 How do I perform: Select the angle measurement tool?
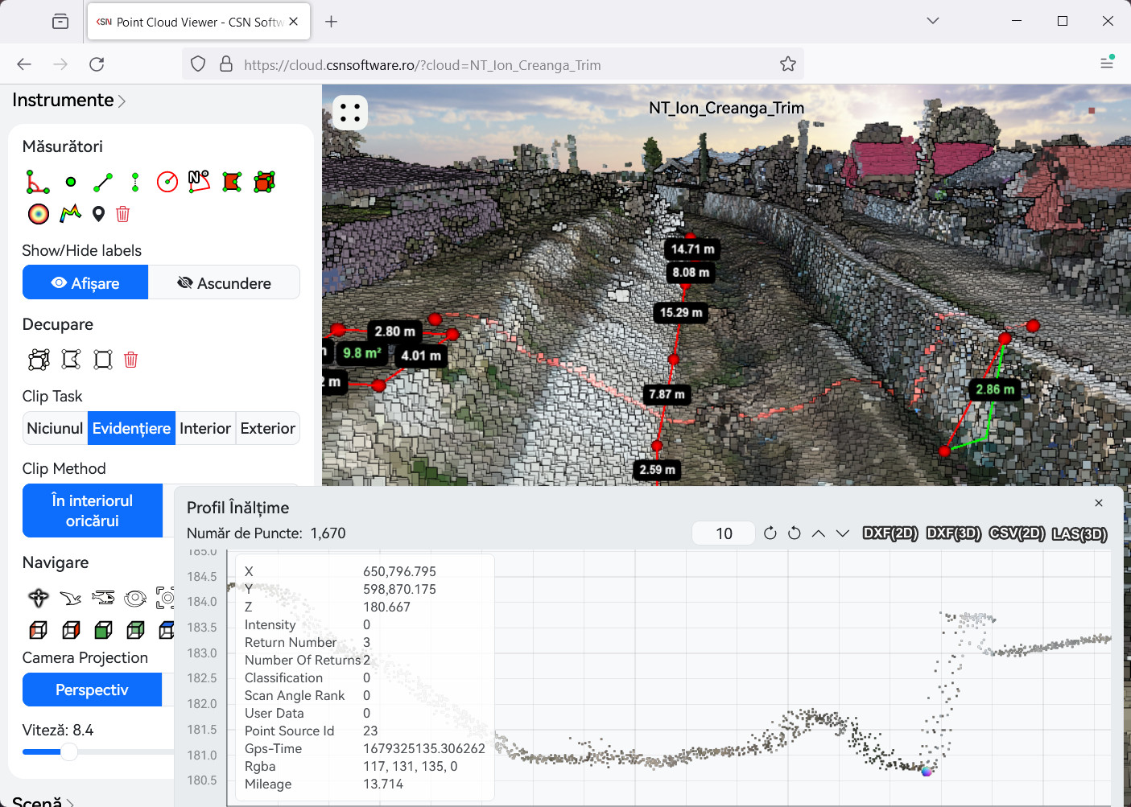[39, 181]
